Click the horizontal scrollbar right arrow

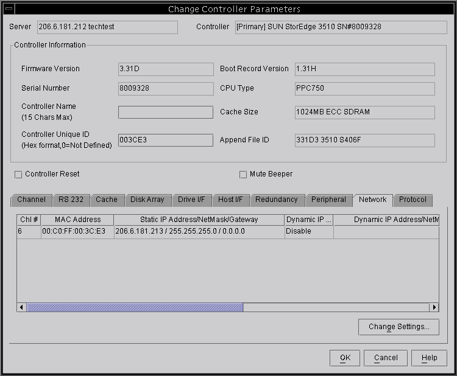point(434,307)
